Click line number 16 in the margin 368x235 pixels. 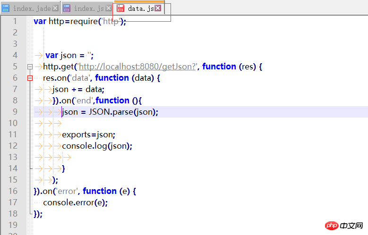click(x=13, y=191)
